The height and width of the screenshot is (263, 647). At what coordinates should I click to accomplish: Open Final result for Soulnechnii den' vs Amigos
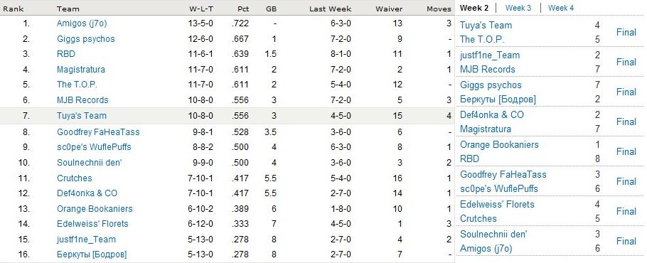pos(626,241)
